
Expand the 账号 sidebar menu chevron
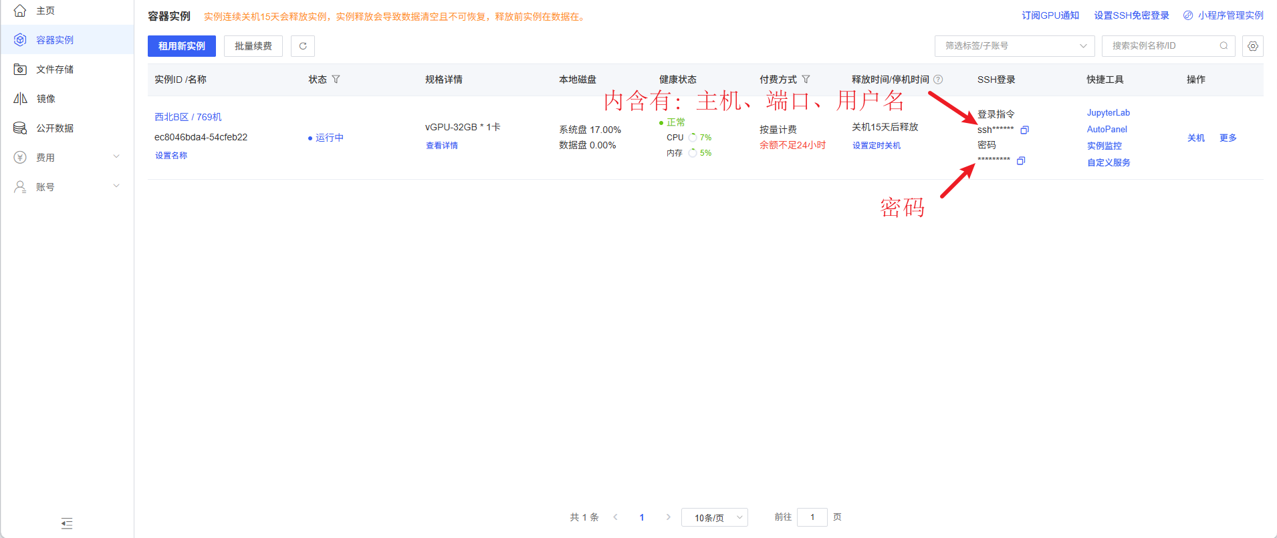tap(116, 186)
